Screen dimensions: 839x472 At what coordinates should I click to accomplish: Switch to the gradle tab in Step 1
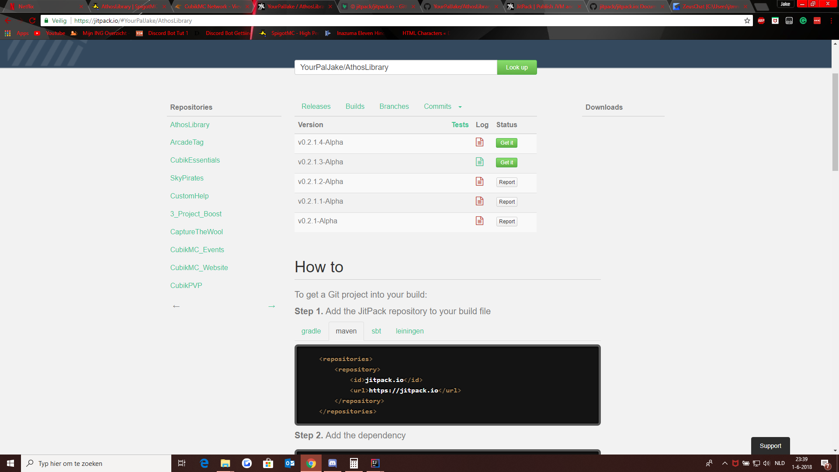click(x=311, y=331)
